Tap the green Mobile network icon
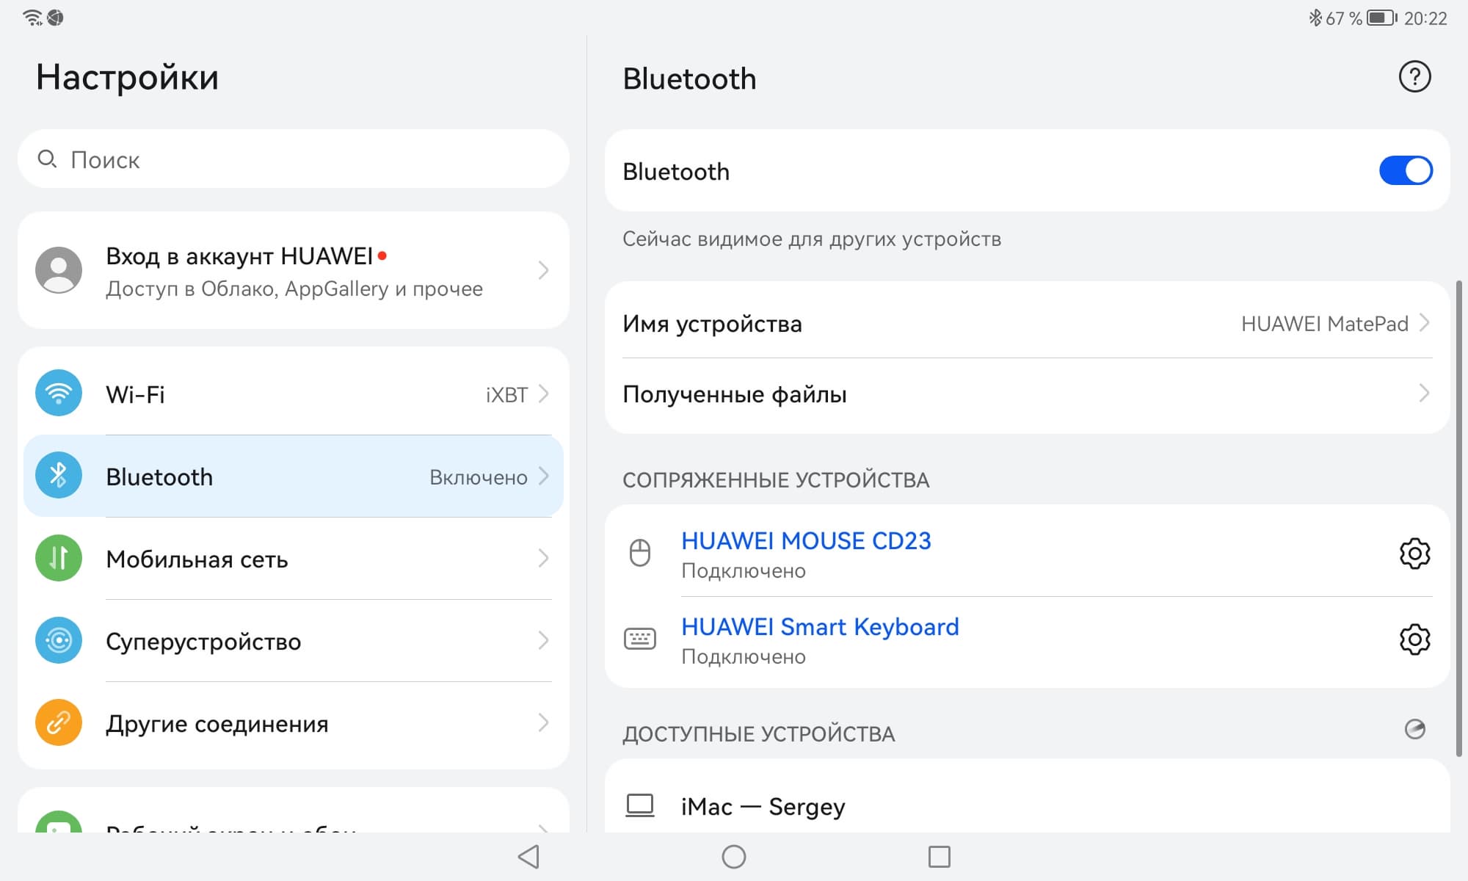 point(59,558)
